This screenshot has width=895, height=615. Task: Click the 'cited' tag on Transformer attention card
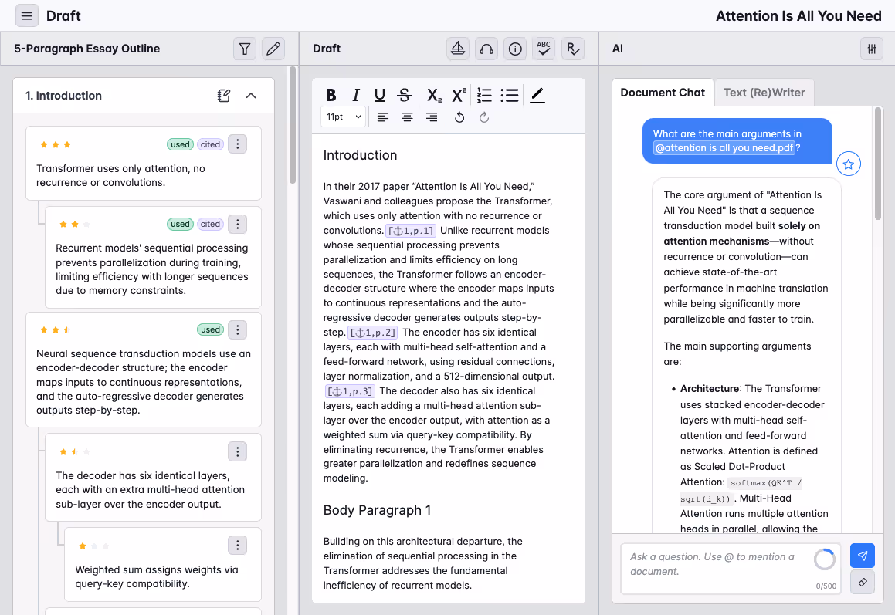(210, 144)
